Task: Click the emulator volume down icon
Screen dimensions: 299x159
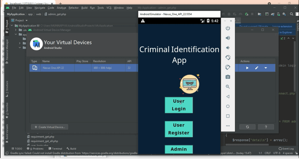Action: (x=228, y=48)
